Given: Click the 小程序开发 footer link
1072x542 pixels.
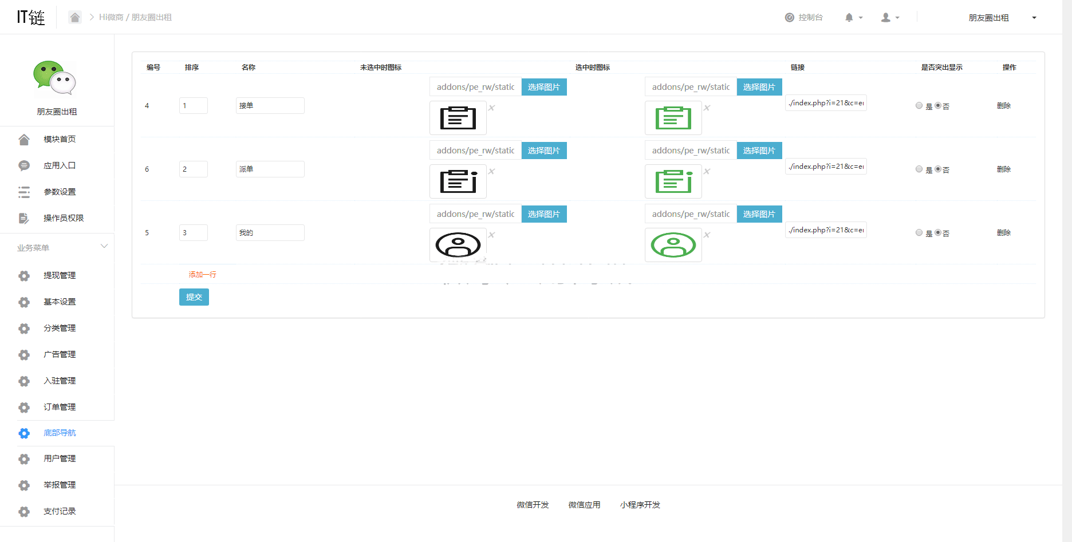Looking at the screenshot, I should [x=640, y=505].
